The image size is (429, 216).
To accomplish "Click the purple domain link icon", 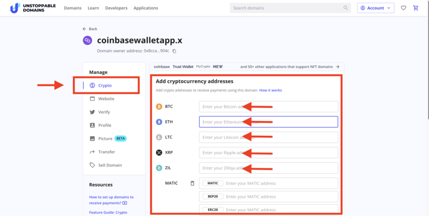I will [x=87, y=40].
